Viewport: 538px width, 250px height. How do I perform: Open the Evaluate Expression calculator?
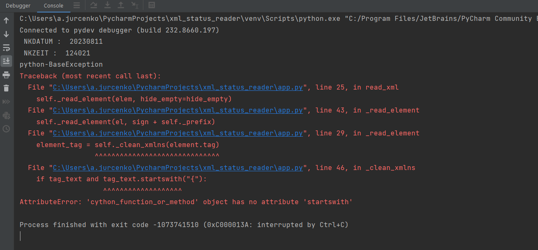pyautogui.click(x=152, y=5)
